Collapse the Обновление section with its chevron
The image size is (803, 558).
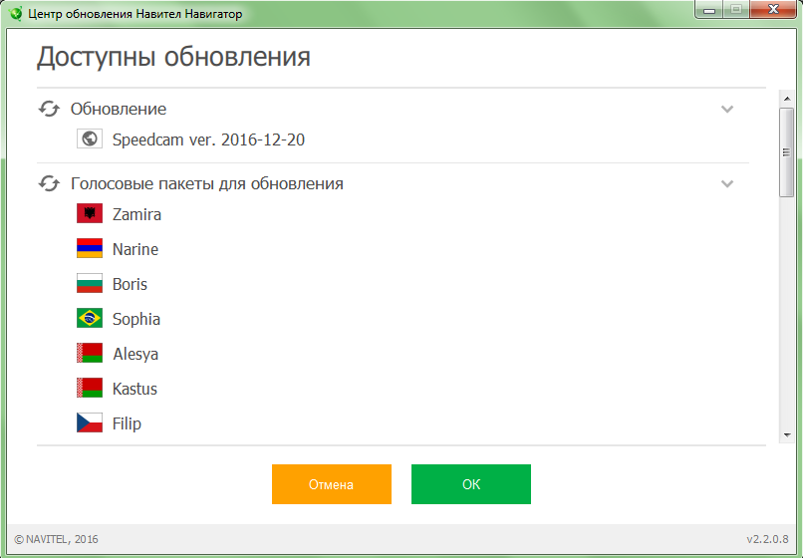727,110
